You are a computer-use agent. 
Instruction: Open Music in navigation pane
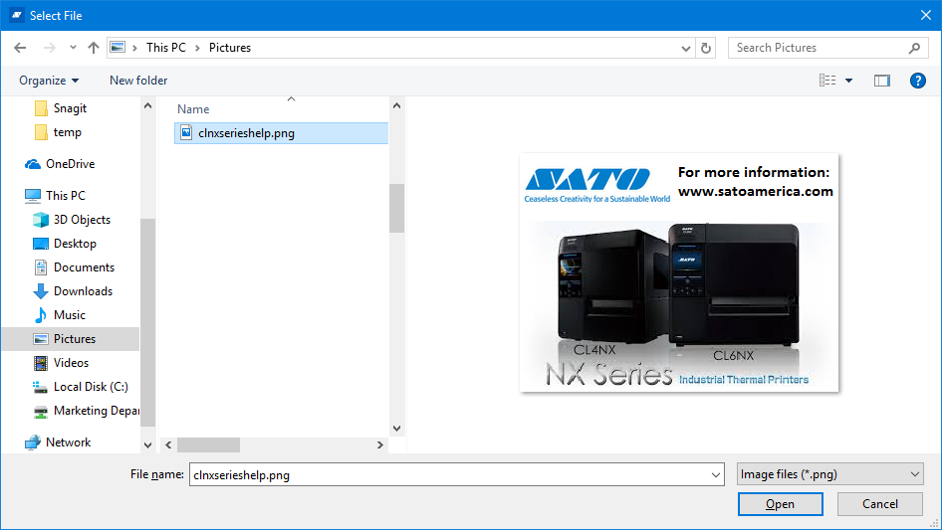71,315
